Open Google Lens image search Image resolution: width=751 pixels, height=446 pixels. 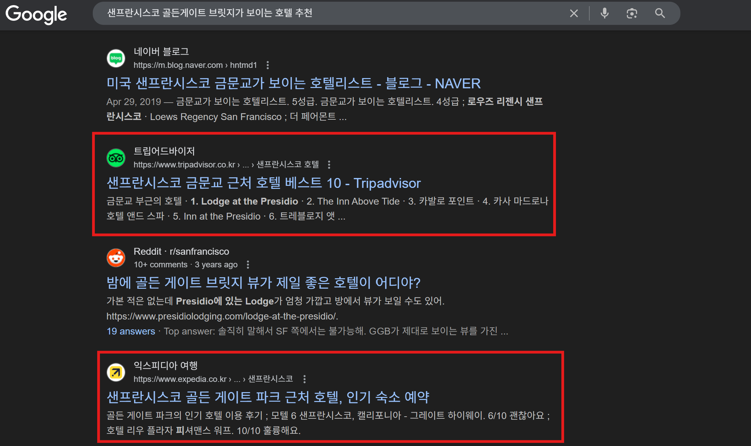point(632,13)
